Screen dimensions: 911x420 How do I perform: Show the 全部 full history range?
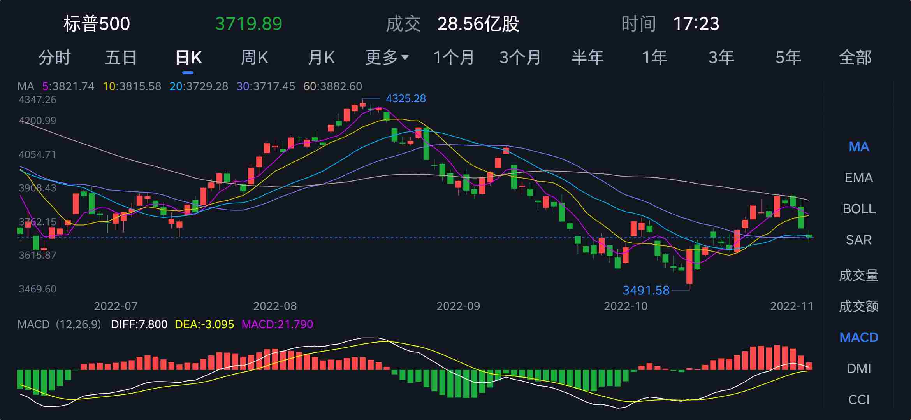point(855,58)
